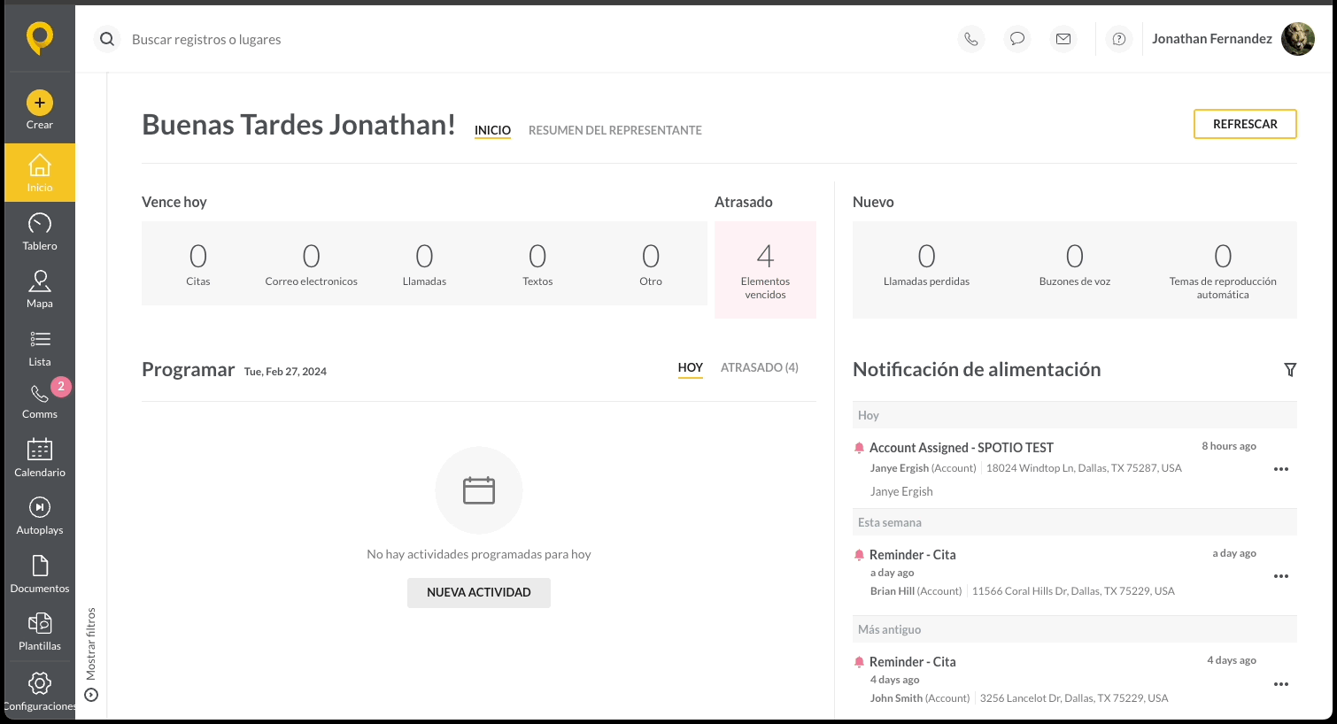Click the filter funnel for notifications
Image resolution: width=1337 pixels, height=724 pixels.
pos(1290,370)
